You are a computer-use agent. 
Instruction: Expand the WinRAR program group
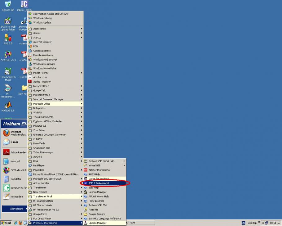coord(55,112)
